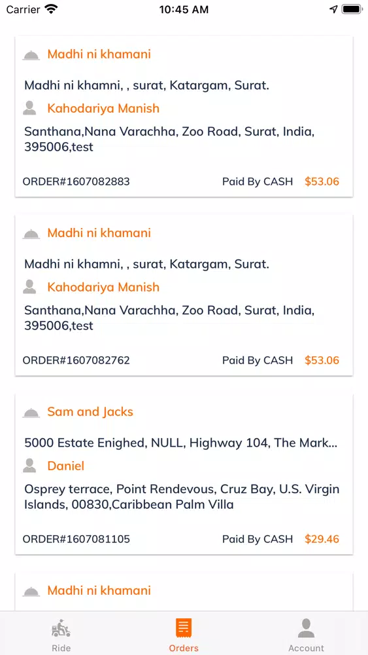Open the Account profile icon
Image resolution: width=368 pixels, height=655 pixels.
[x=307, y=628]
